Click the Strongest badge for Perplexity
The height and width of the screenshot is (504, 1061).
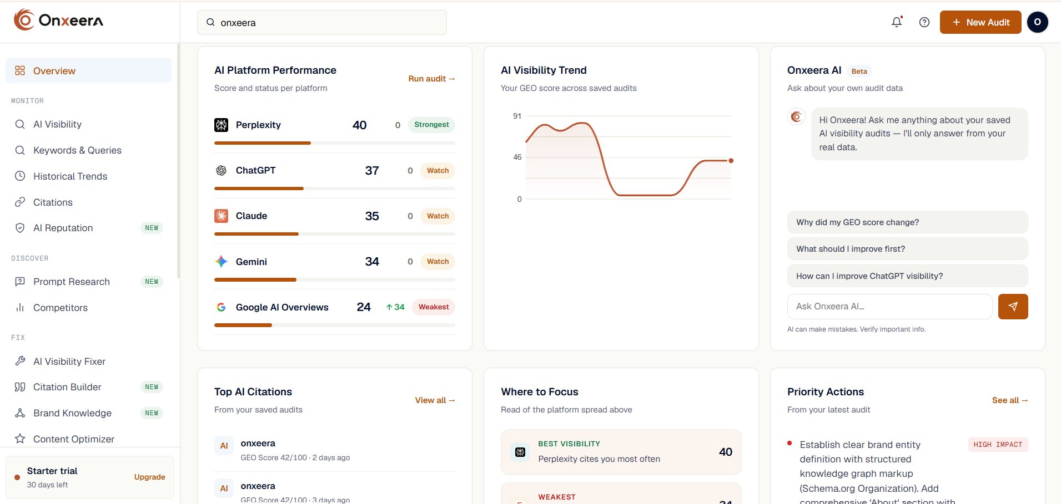(431, 125)
